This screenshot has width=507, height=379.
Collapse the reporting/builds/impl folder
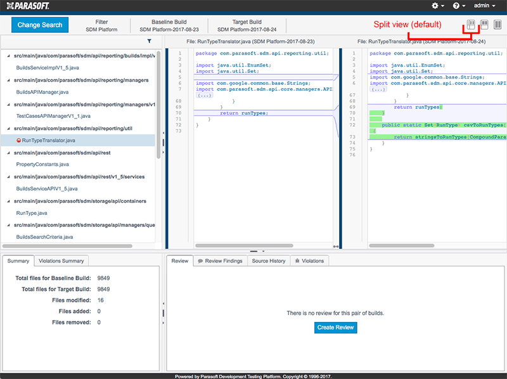(8, 56)
